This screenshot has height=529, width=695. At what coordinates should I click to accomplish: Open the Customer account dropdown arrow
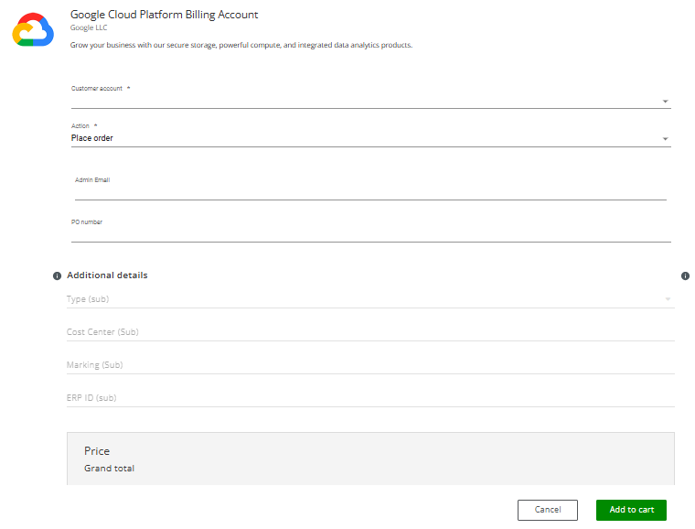coord(666,102)
